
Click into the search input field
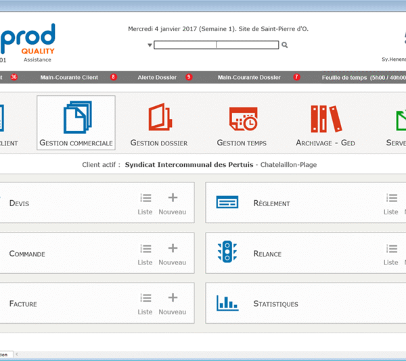[x=217, y=45]
